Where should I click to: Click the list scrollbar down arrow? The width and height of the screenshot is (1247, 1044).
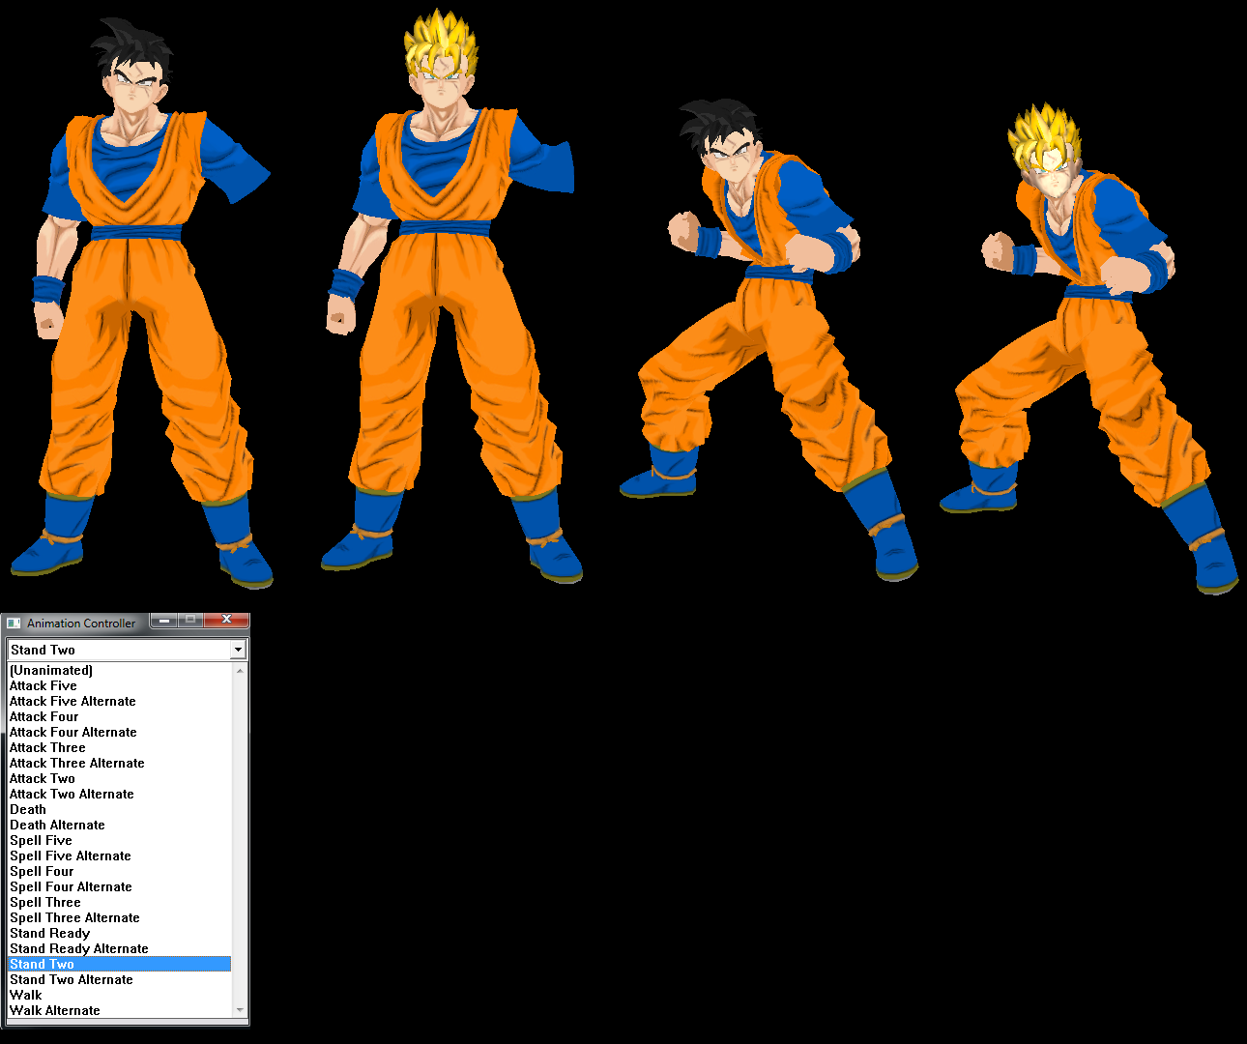click(240, 1010)
